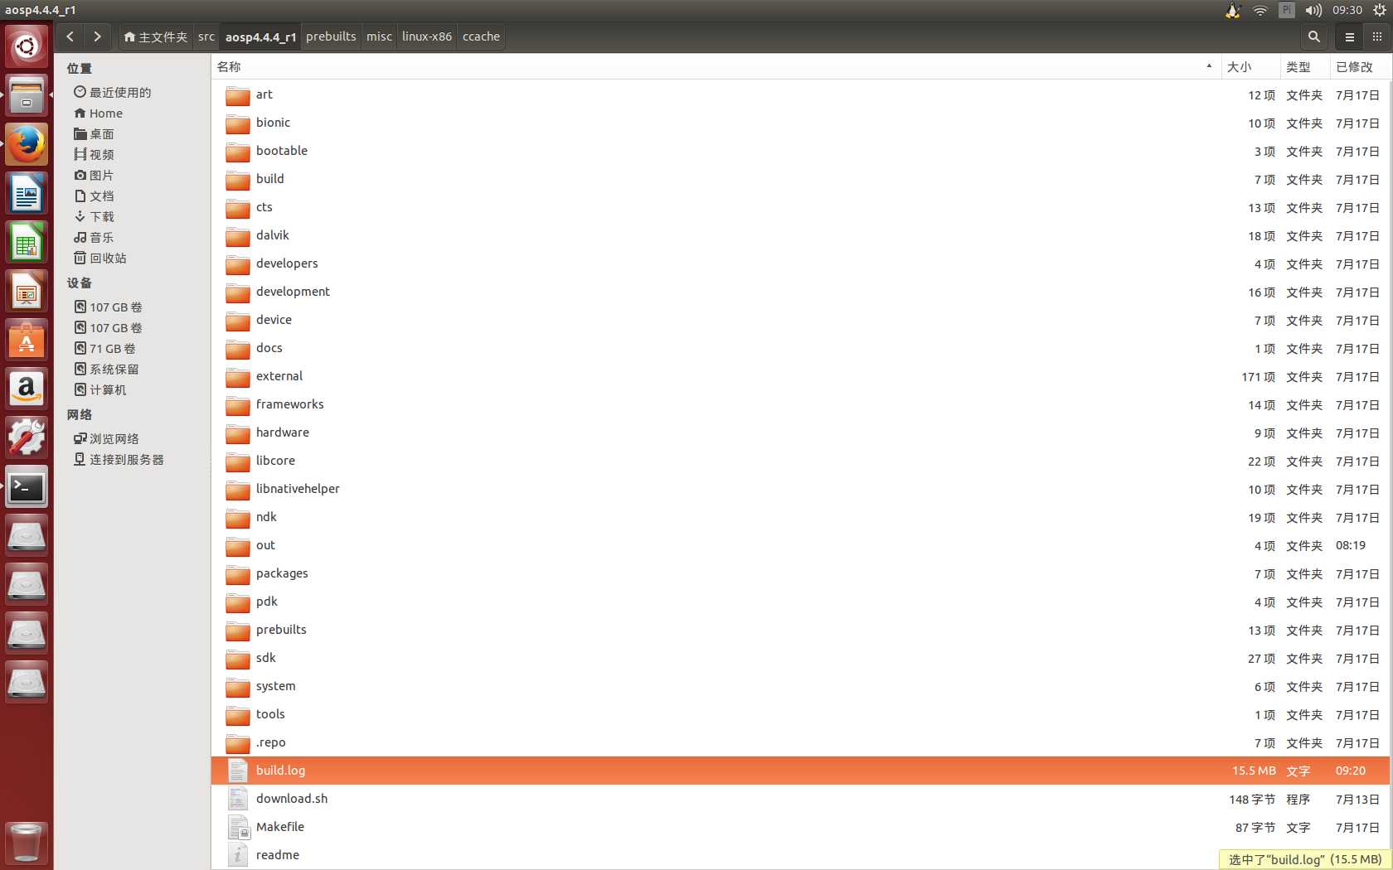The height and width of the screenshot is (870, 1393).
Task: Sort by 已修改 column header
Action: click(1360, 67)
